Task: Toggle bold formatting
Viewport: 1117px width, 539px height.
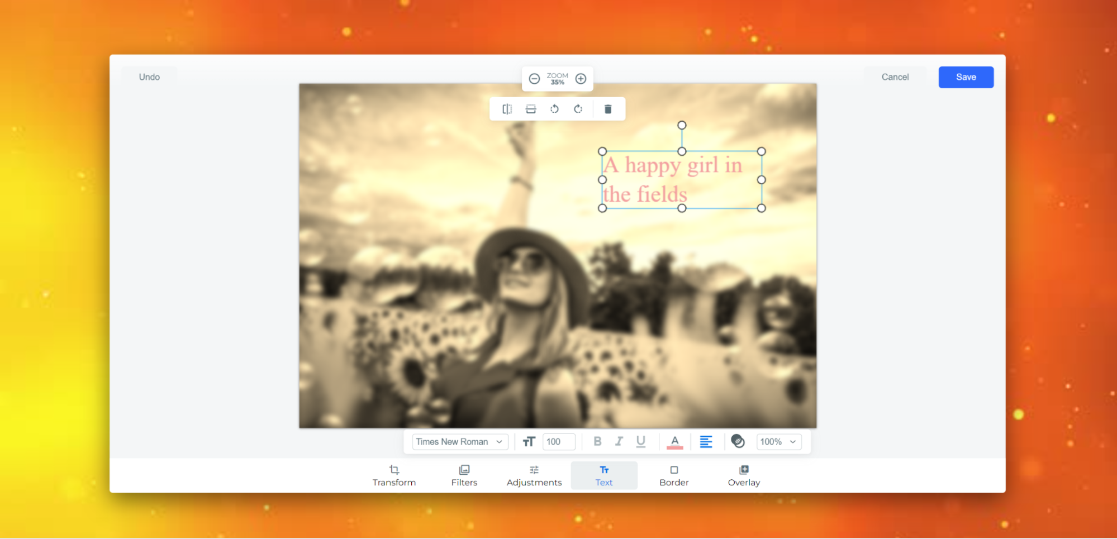Action: click(597, 441)
